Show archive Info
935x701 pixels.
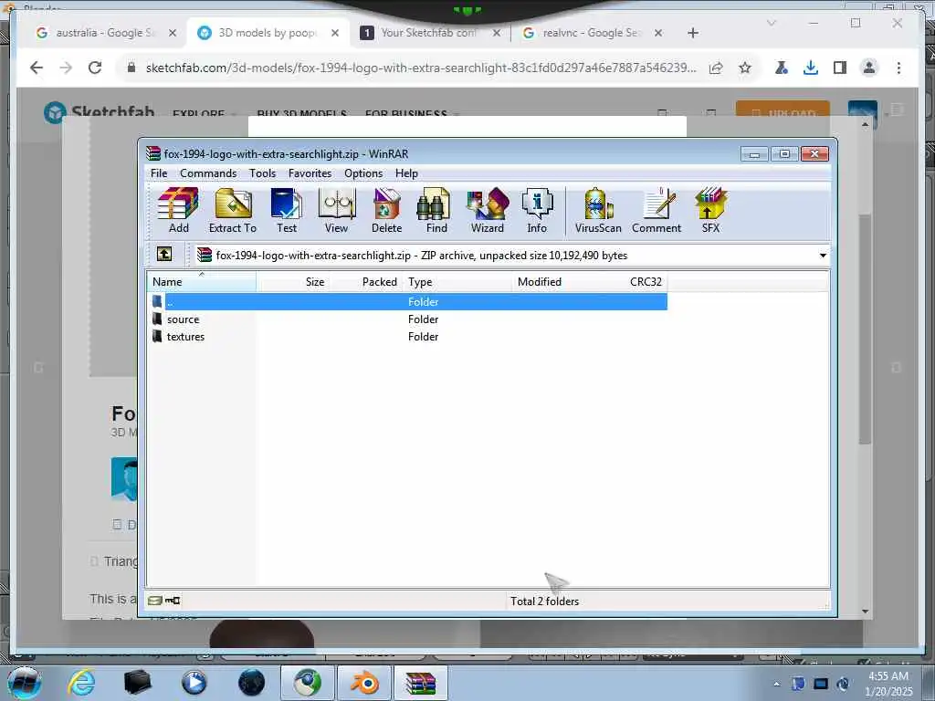(537, 211)
